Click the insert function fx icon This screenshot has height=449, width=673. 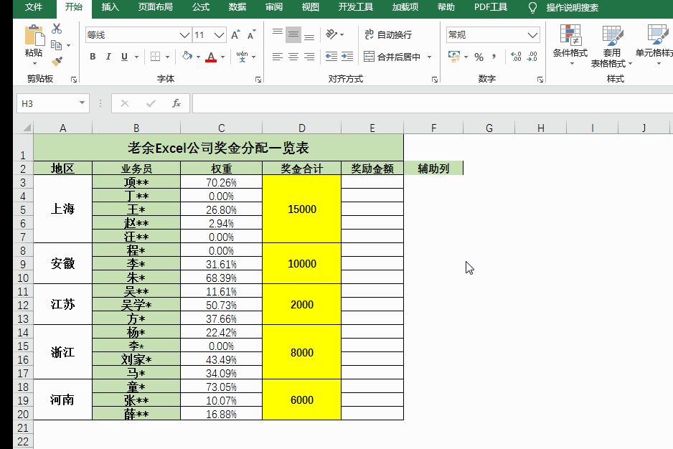coord(177,103)
